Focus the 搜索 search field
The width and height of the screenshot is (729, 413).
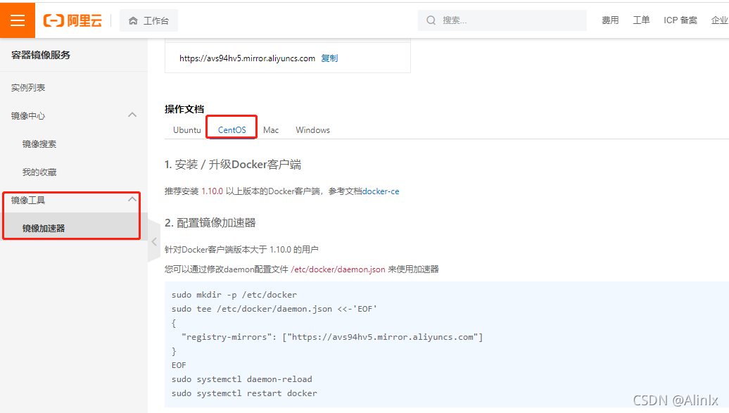tap(502, 20)
